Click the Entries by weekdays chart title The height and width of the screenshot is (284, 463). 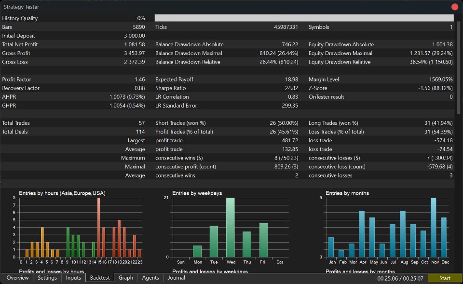pyautogui.click(x=197, y=193)
